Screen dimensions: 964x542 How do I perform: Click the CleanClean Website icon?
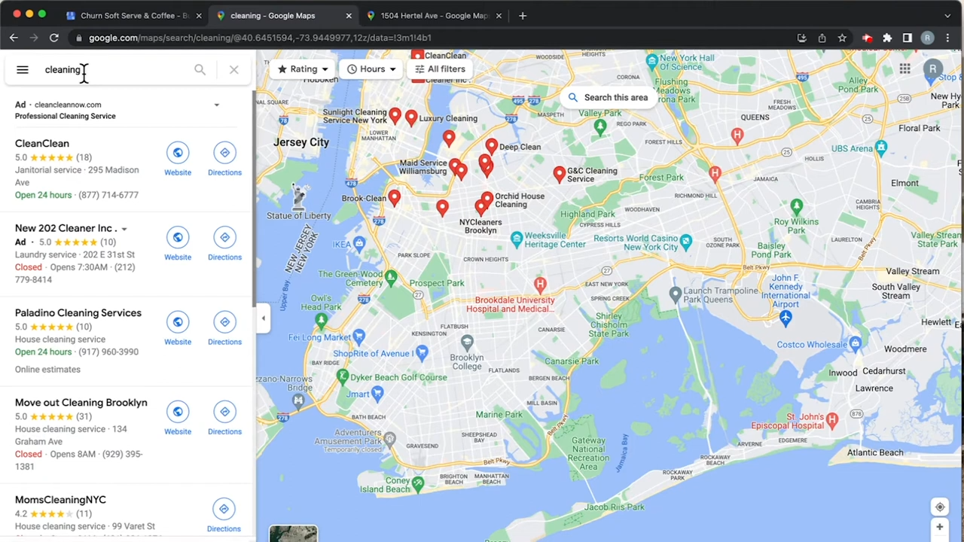178,153
